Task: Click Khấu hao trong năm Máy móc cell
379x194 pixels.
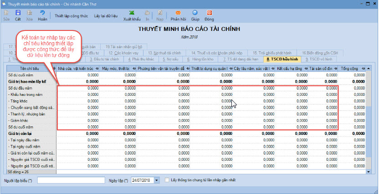Action: (118, 95)
